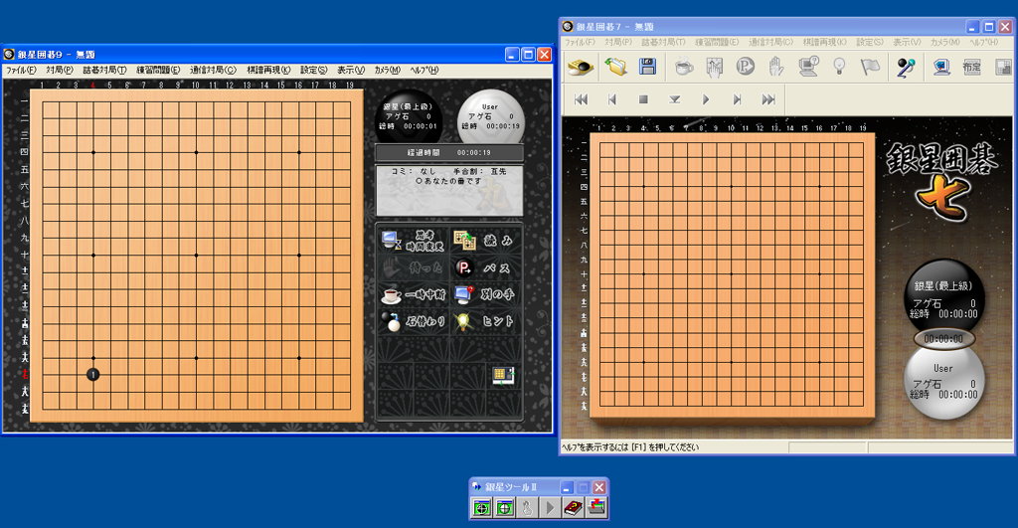Click the play triangle in 銀星囲碁7 playback bar

click(x=706, y=99)
